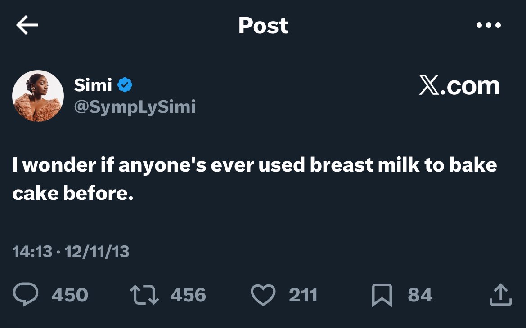Tap the 14:13 post time
This screenshot has height=328, width=526.
[x=32, y=251]
